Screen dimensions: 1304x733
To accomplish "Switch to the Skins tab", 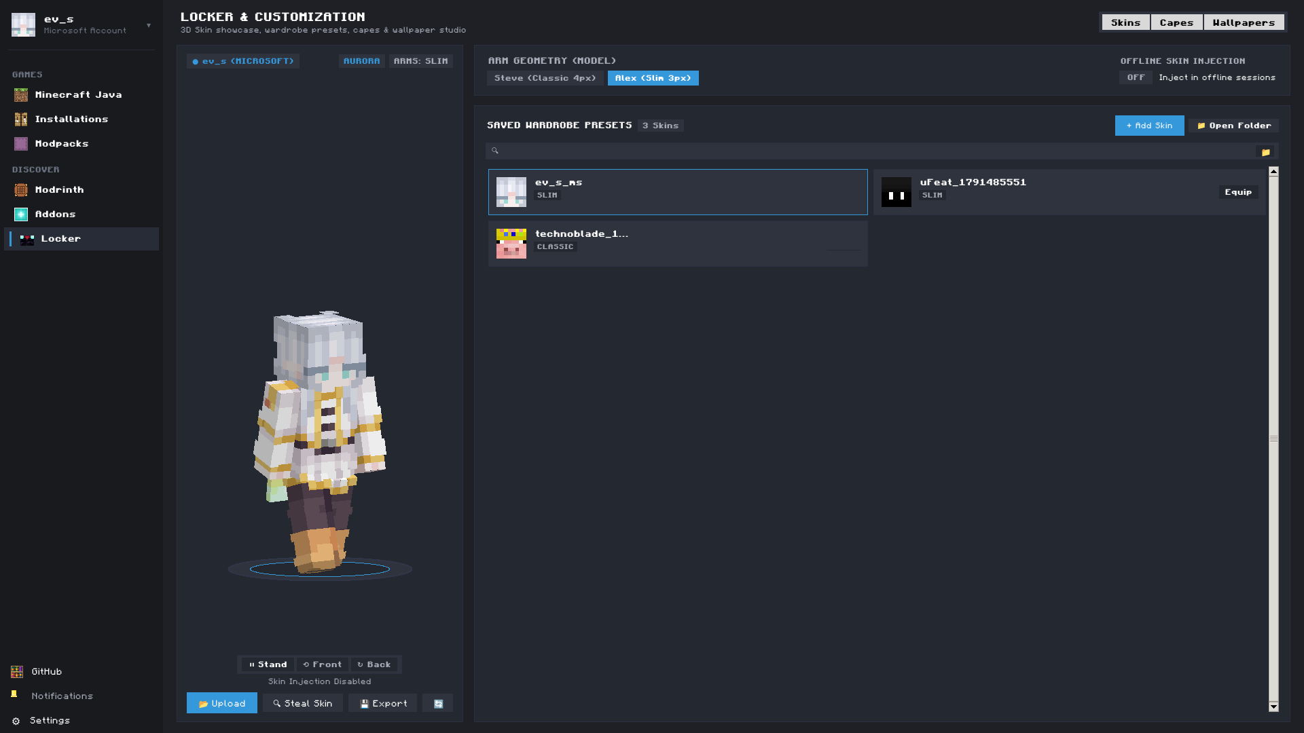I will [1125, 22].
